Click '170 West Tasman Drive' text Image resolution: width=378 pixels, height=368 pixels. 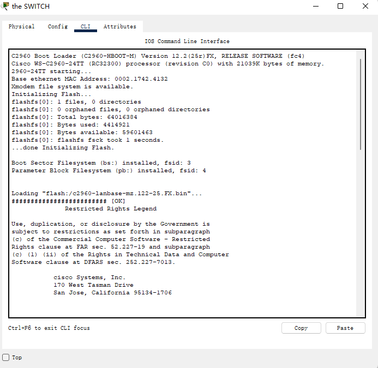tap(93, 285)
